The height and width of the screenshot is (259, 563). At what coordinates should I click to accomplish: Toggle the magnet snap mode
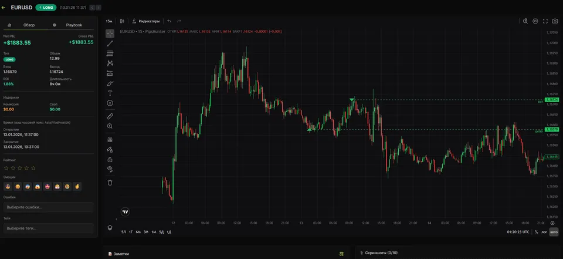coord(110,139)
